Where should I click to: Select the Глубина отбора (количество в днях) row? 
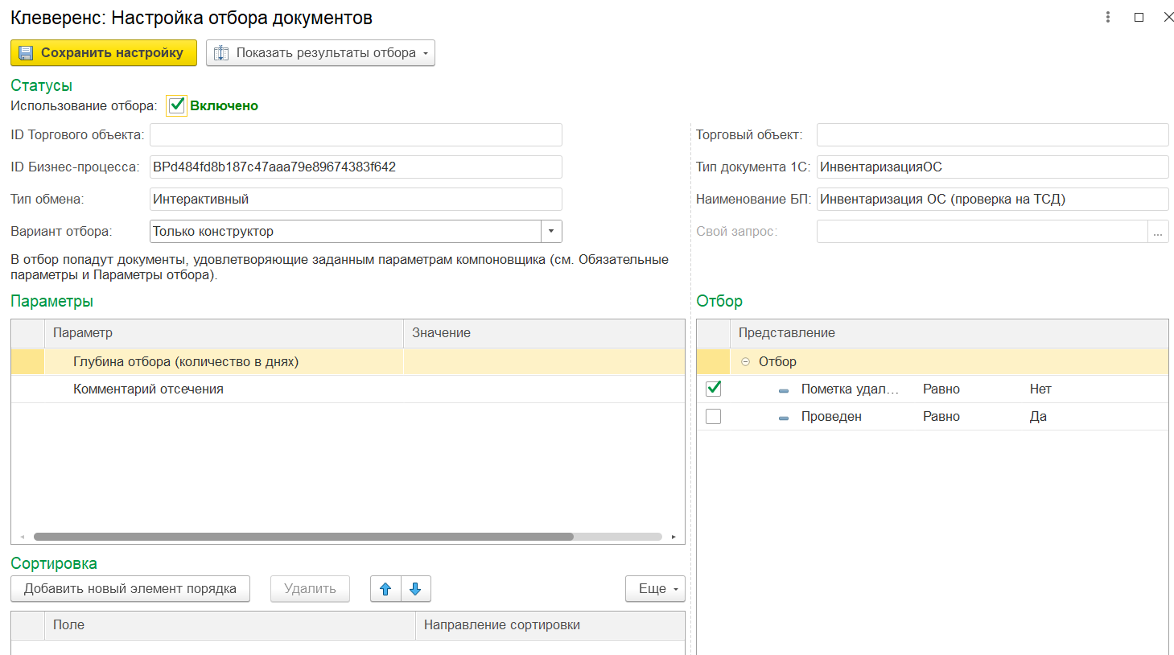pyautogui.click(x=348, y=362)
